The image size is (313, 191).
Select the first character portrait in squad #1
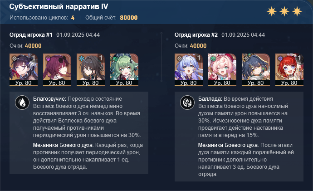pos(24,70)
